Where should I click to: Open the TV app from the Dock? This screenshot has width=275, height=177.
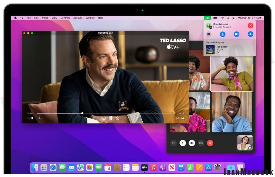pyautogui.click(x=144, y=168)
